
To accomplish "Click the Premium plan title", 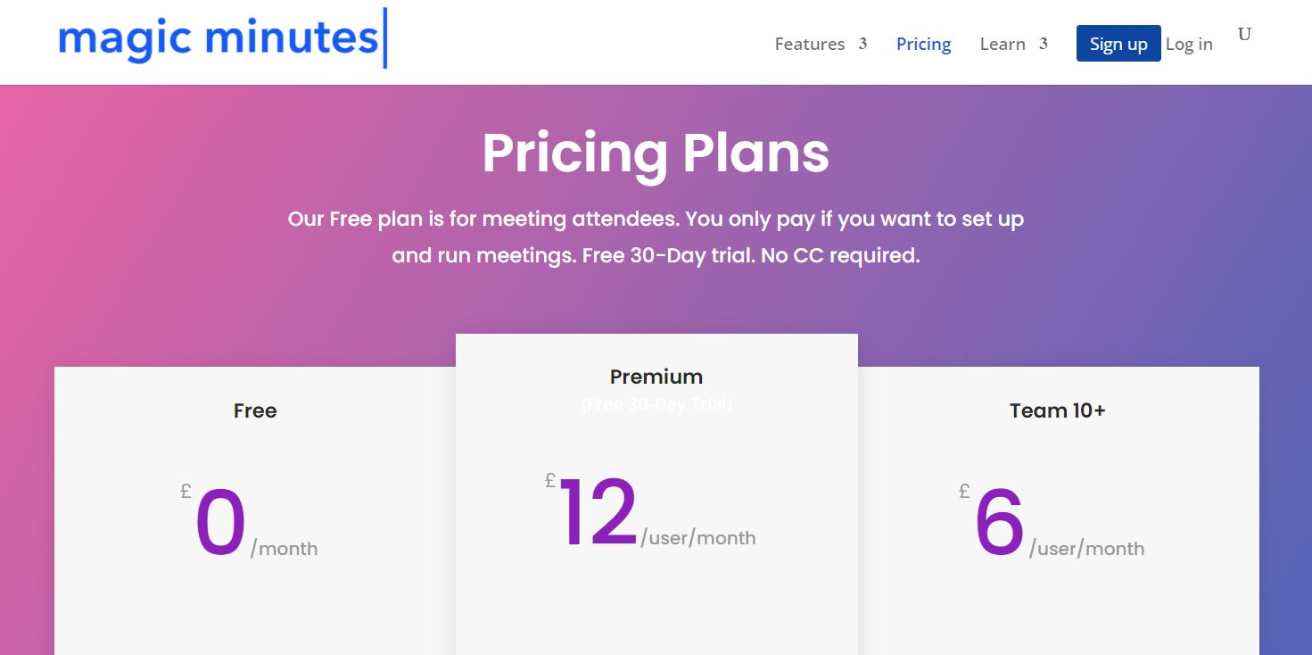I will (656, 377).
